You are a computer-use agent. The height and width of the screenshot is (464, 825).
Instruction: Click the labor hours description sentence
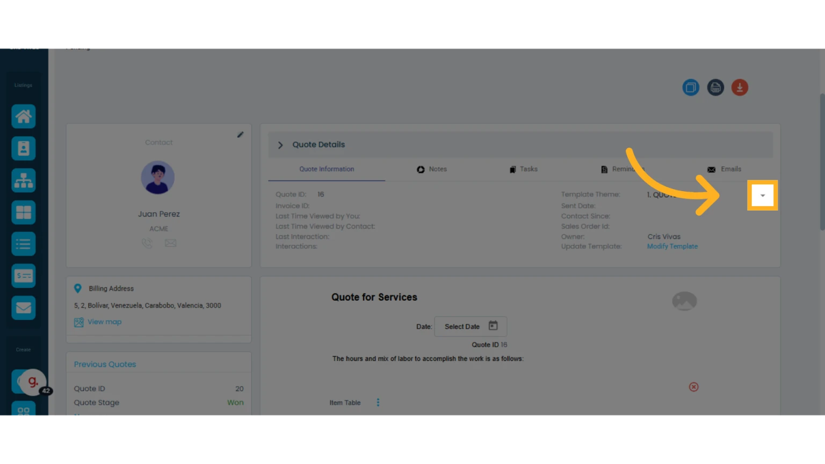click(x=428, y=359)
